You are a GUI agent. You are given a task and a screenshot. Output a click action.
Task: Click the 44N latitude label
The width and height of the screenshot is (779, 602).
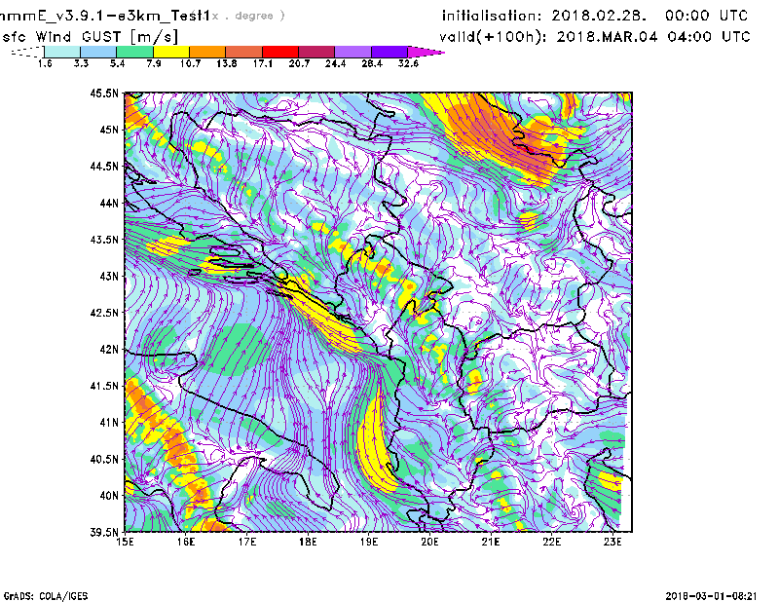[x=109, y=204]
